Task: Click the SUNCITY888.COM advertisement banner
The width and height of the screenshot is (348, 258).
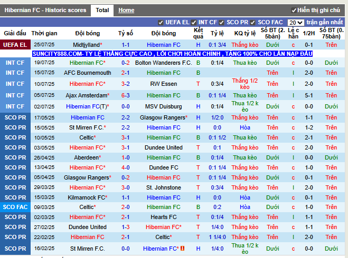Action: [173, 54]
